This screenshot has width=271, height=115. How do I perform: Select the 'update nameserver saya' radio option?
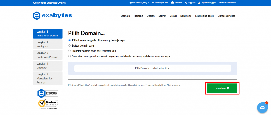70,56
